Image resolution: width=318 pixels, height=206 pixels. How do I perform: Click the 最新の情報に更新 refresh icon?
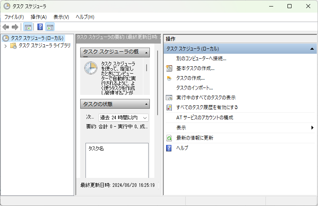(169, 138)
